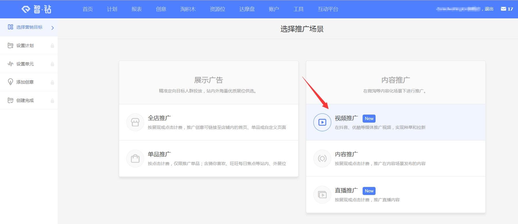Select 创建完成 step in sidebar
This screenshot has width=518, height=224.
(x=25, y=101)
